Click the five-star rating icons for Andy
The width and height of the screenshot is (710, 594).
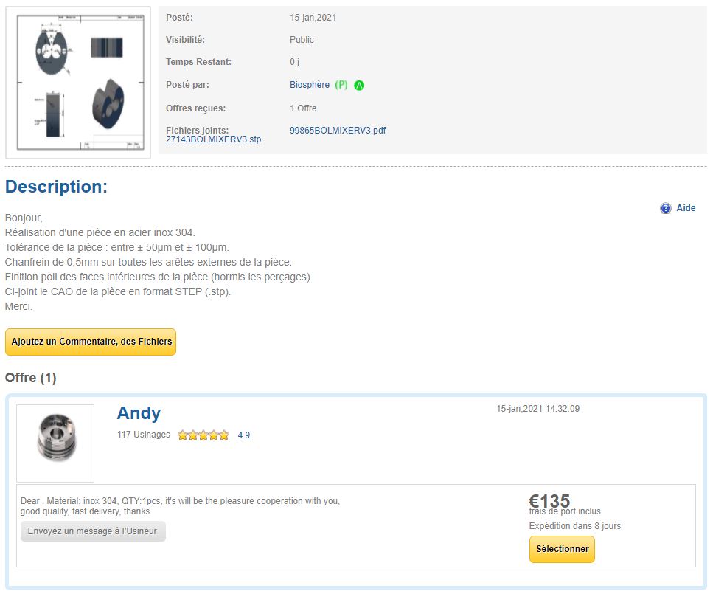(x=203, y=435)
